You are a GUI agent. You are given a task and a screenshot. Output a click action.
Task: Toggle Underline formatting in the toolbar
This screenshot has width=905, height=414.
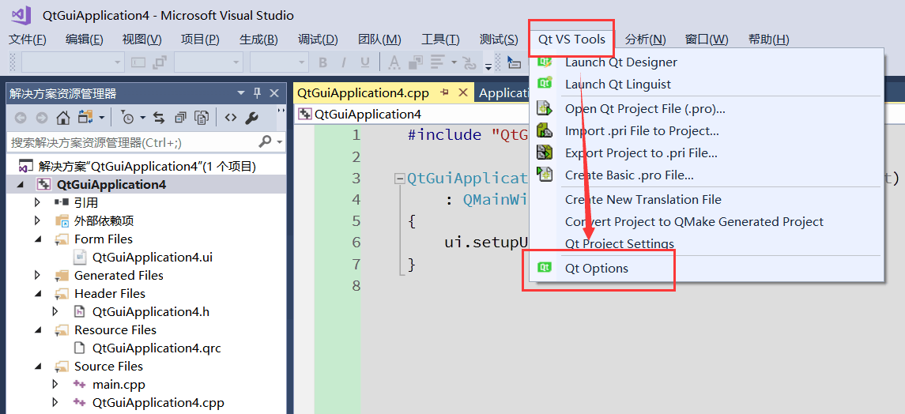[x=365, y=62]
